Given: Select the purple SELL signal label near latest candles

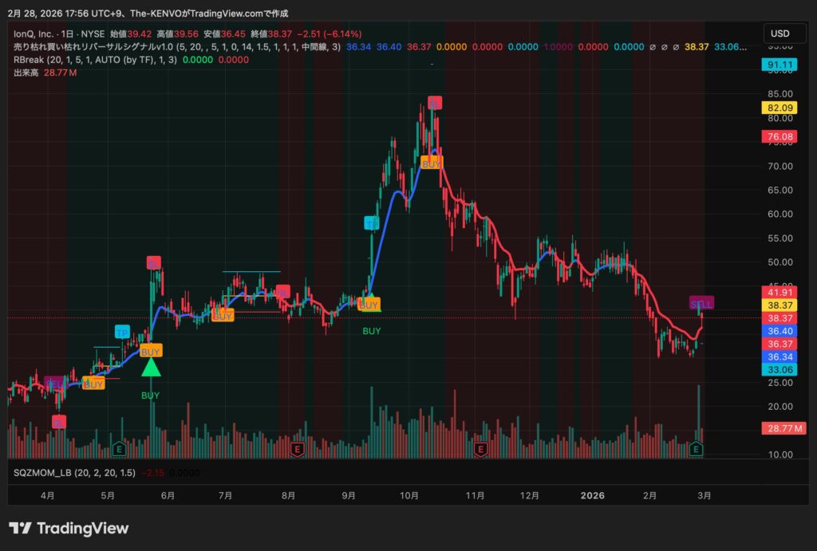Looking at the screenshot, I should [x=701, y=304].
